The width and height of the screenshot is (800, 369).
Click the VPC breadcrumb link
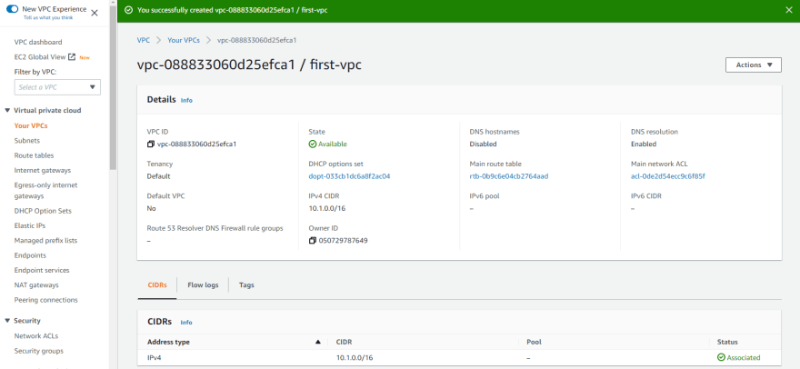click(144, 40)
